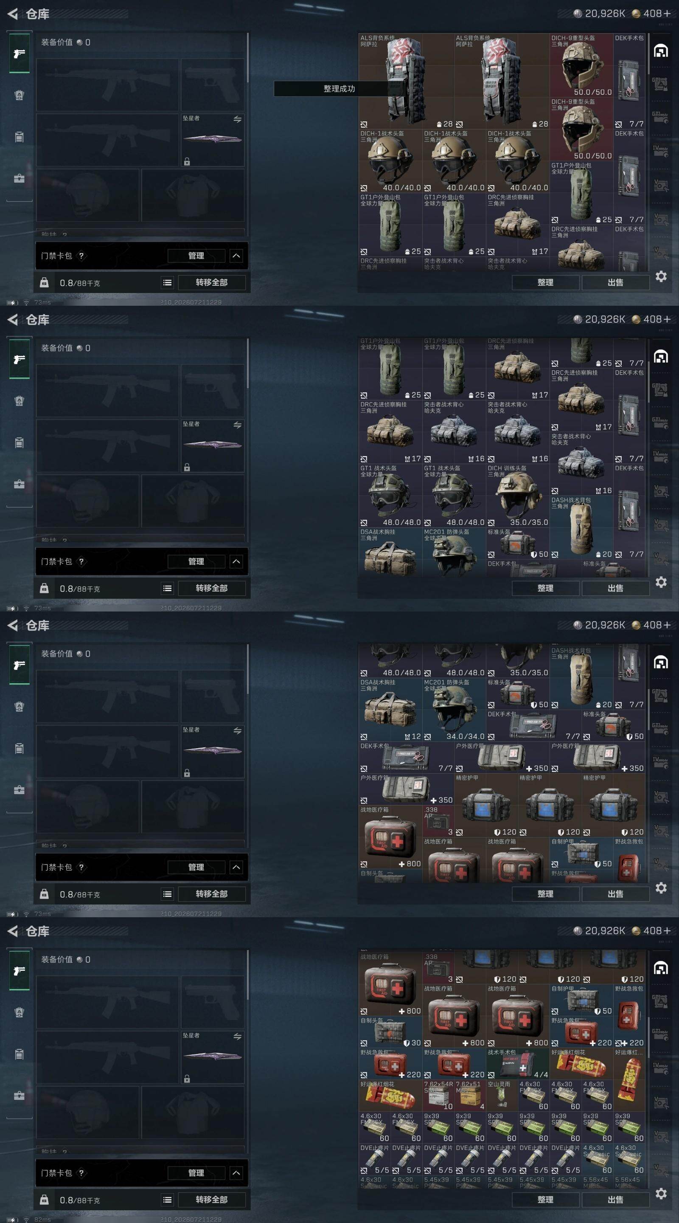Image resolution: width=679 pixels, height=1223 pixels.
Task: Select the 自制头盔 with armor value 30
Action: pyautogui.click(x=390, y=1032)
